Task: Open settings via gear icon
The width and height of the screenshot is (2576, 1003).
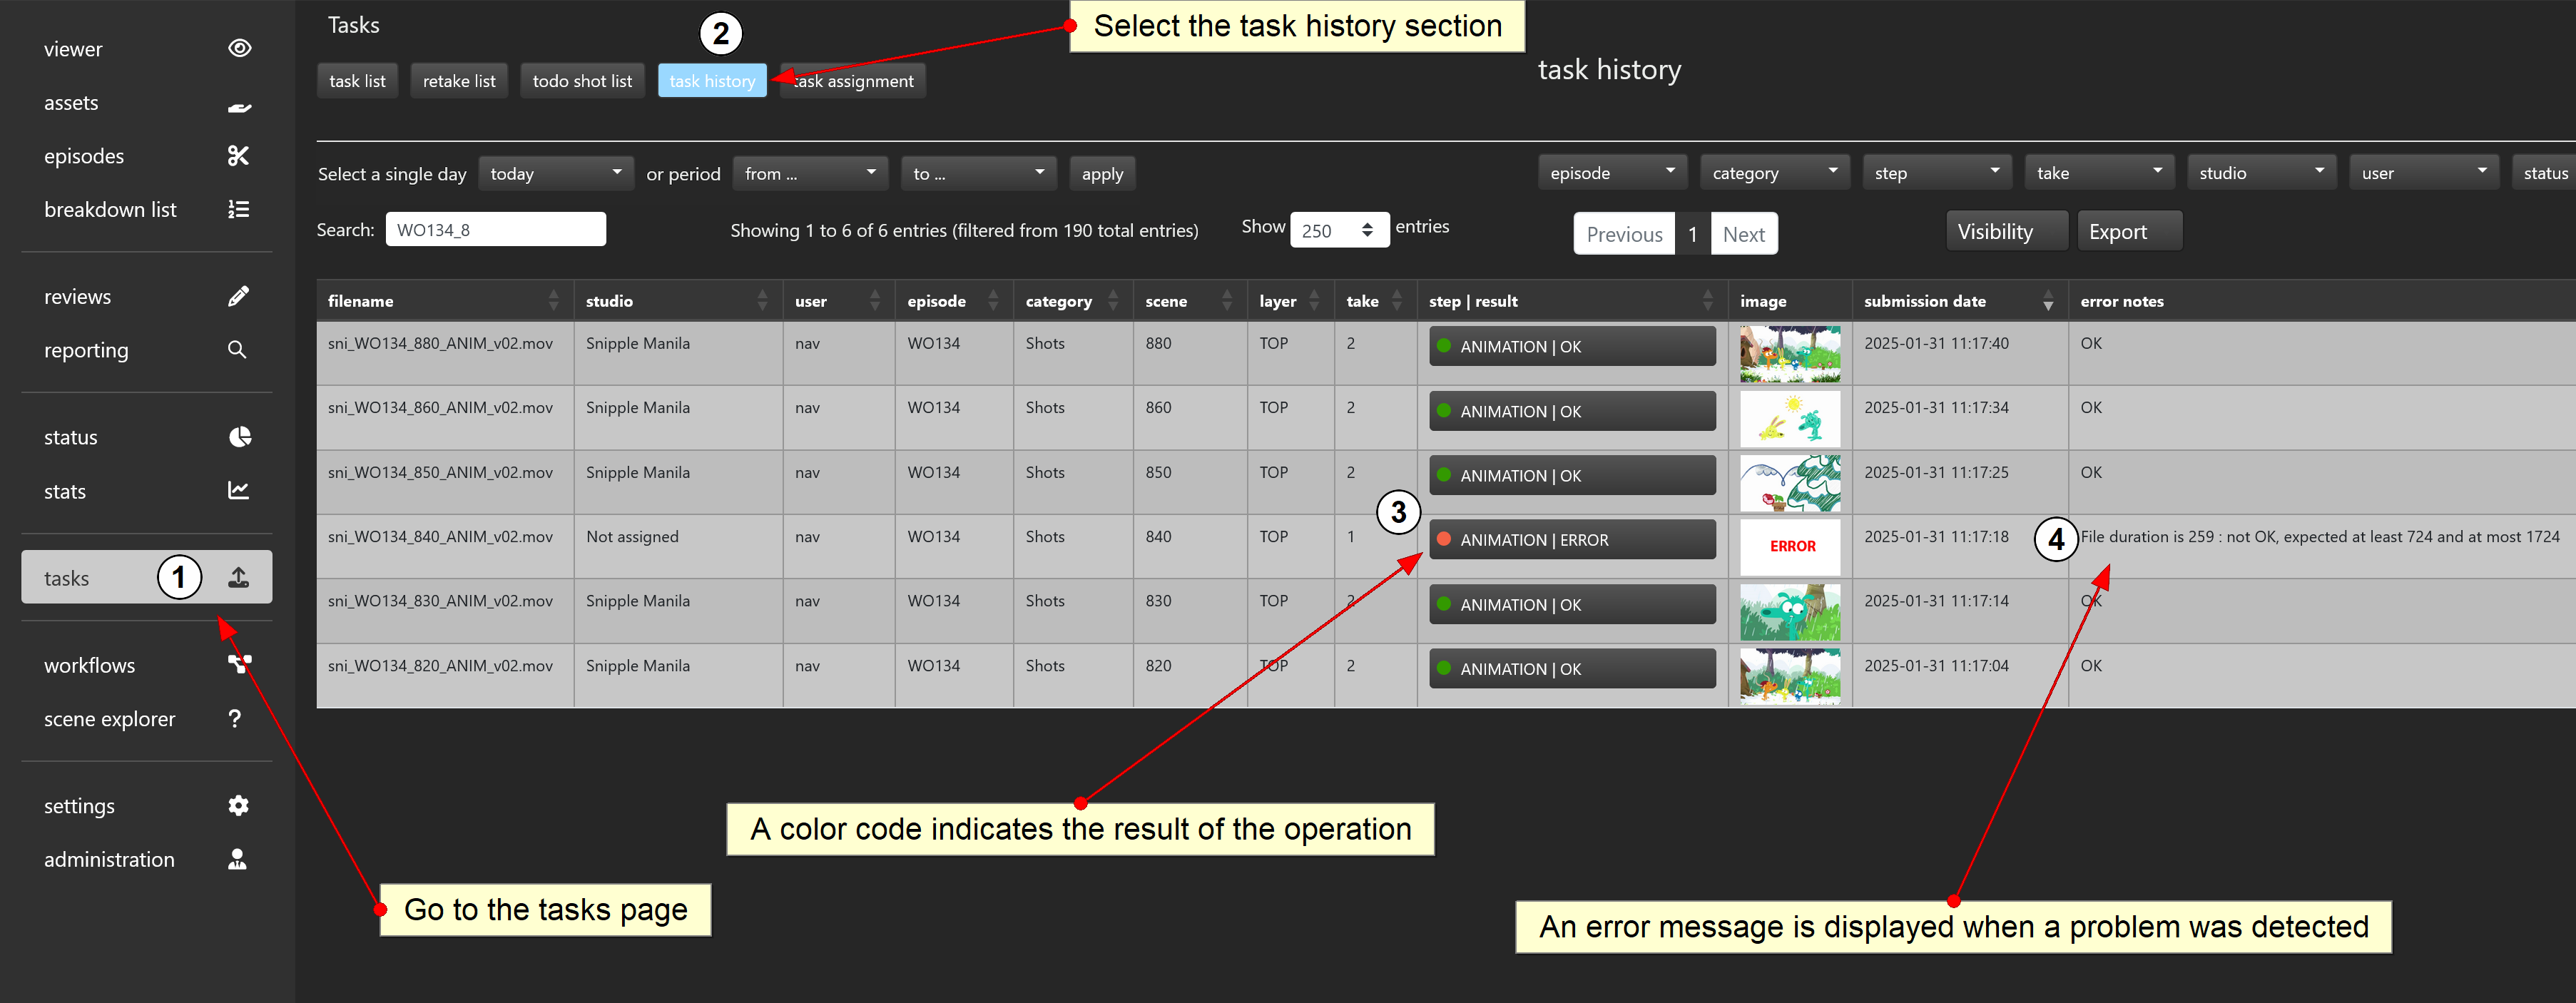Action: pos(238,805)
